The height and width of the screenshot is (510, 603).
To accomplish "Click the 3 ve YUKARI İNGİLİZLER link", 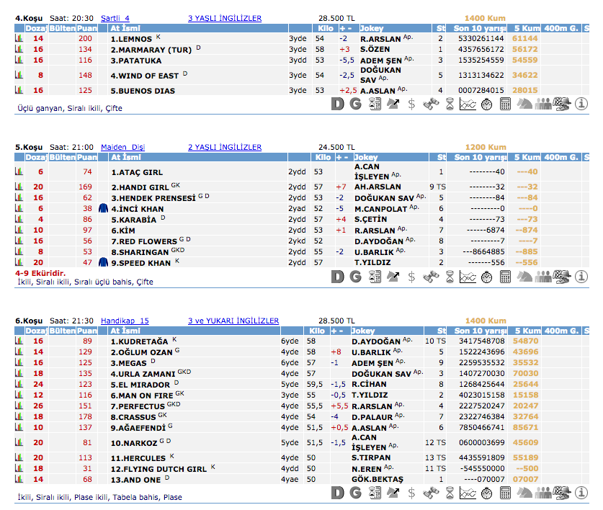I will (x=233, y=321).
